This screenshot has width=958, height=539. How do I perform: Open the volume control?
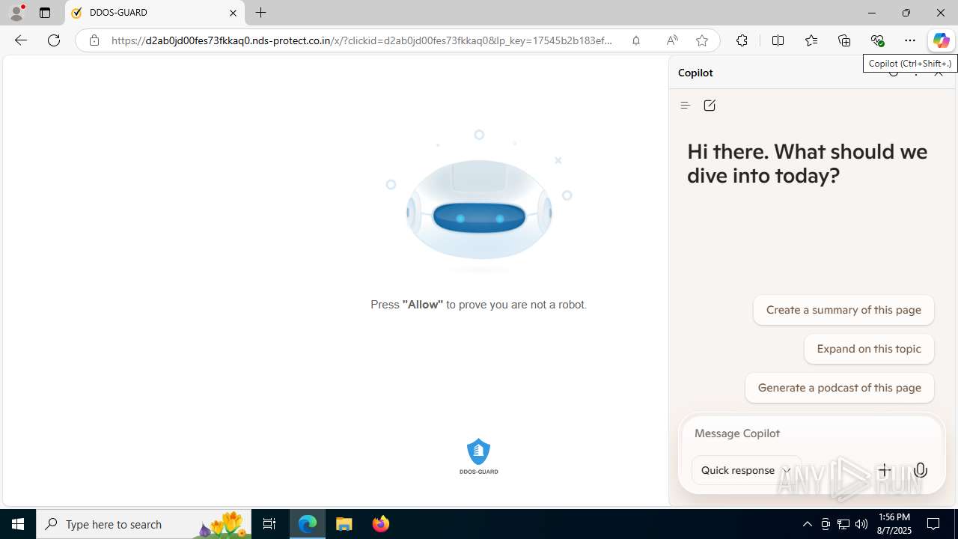click(x=861, y=524)
